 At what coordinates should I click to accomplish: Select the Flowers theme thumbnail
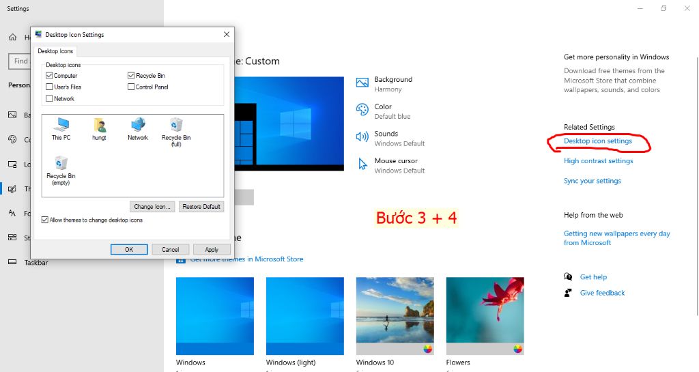tap(485, 316)
